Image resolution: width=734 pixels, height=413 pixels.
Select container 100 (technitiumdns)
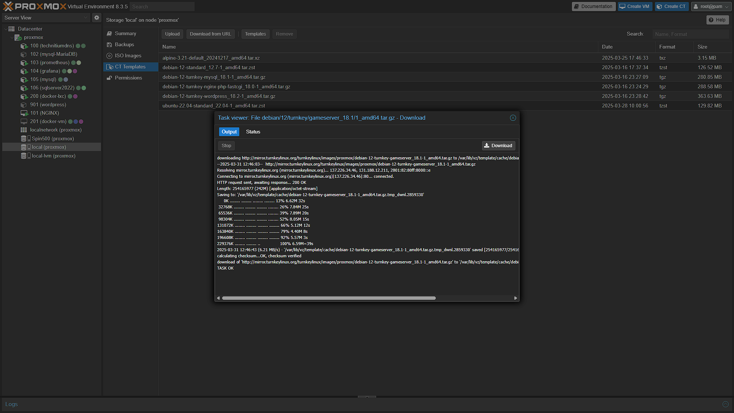(x=52, y=46)
